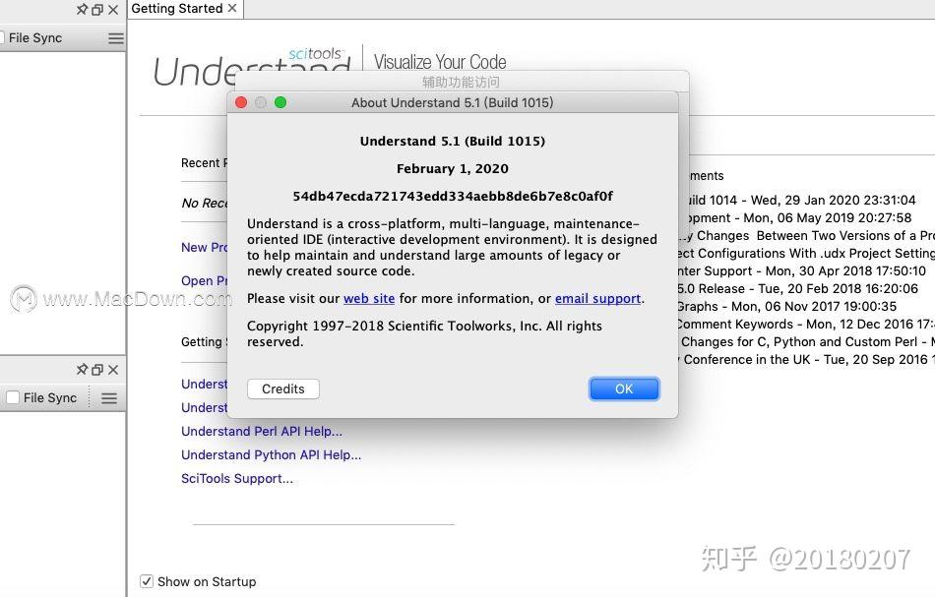The height and width of the screenshot is (597, 935).
Task: Uncheck Show on Startup
Action: pos(147,581)
